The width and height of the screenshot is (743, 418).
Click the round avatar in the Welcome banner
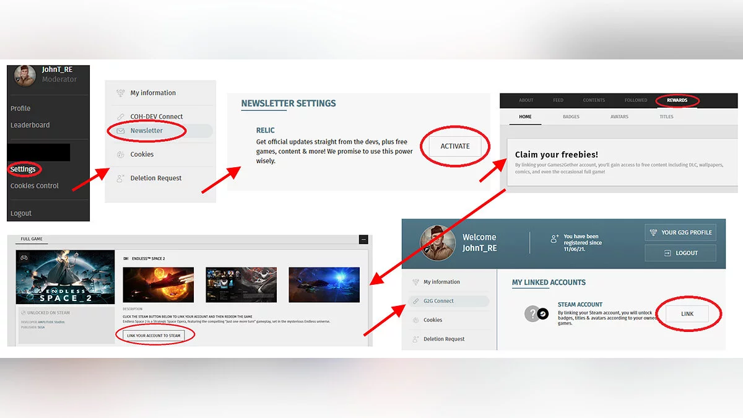pyautogui.click(x=438, y=242)
